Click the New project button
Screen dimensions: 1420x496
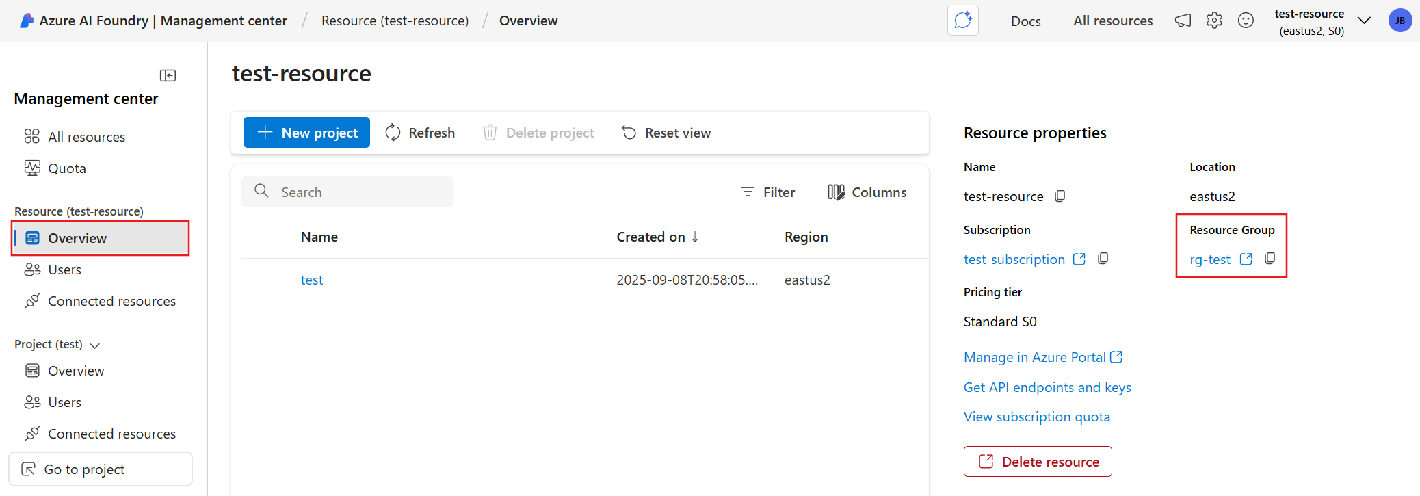tap(306, 133)
